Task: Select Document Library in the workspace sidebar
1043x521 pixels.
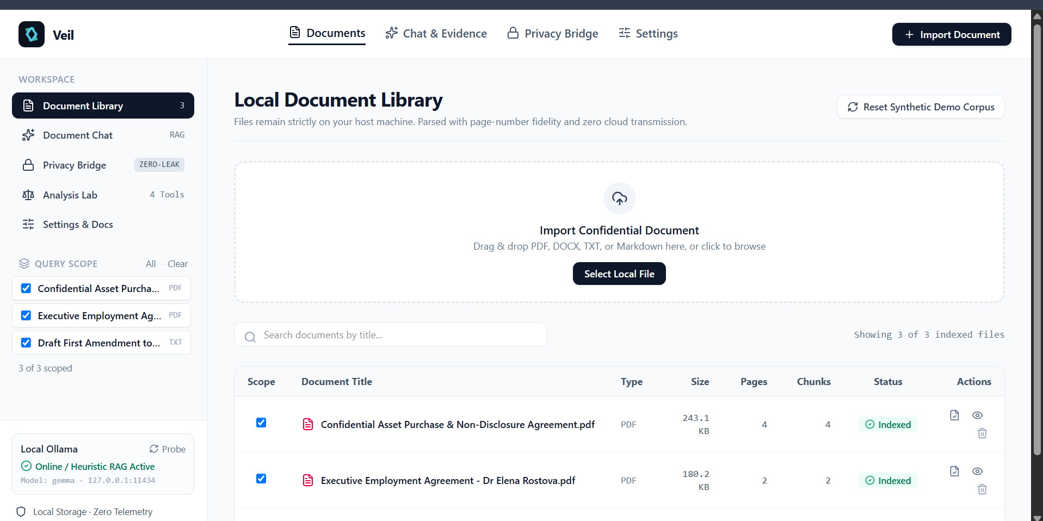Action: click(x=103, y=106)
